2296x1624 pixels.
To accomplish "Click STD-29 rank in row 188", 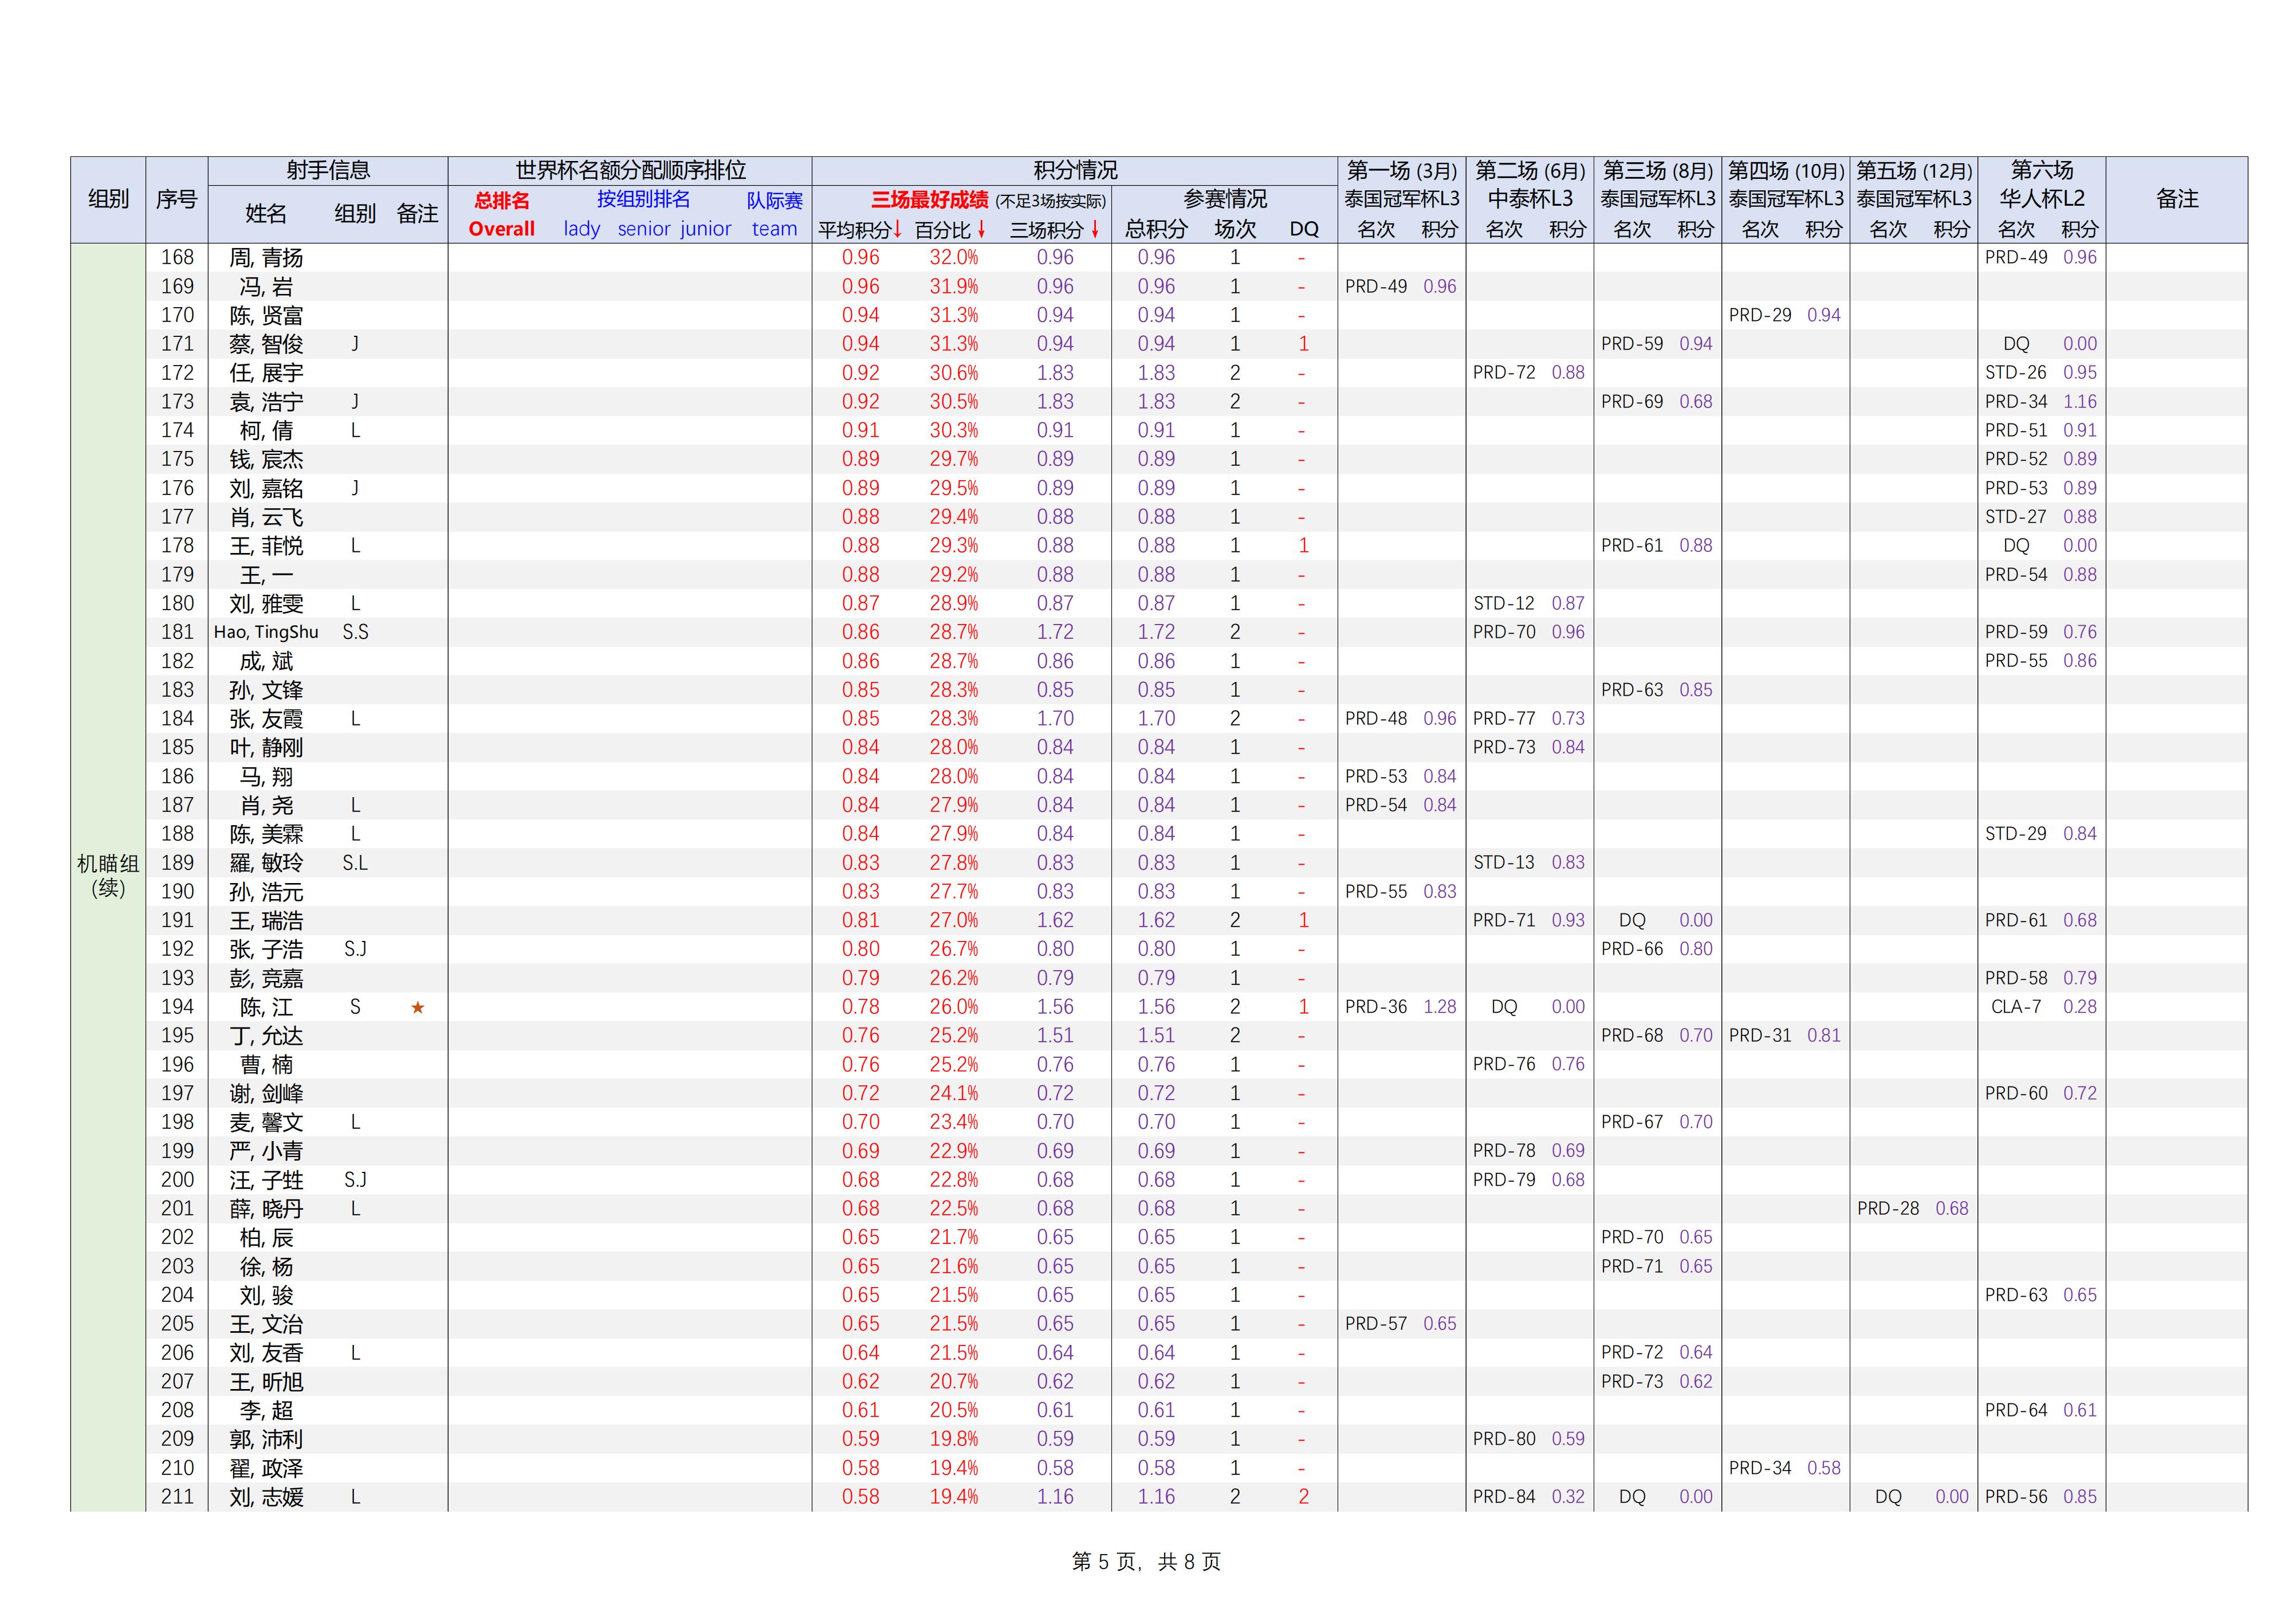I will (x=2016, y=834).
